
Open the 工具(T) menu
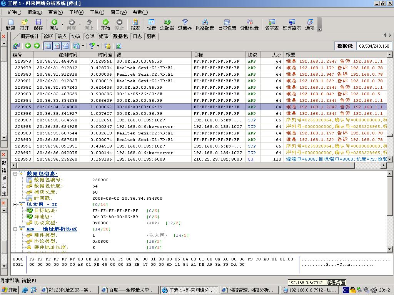97,12
